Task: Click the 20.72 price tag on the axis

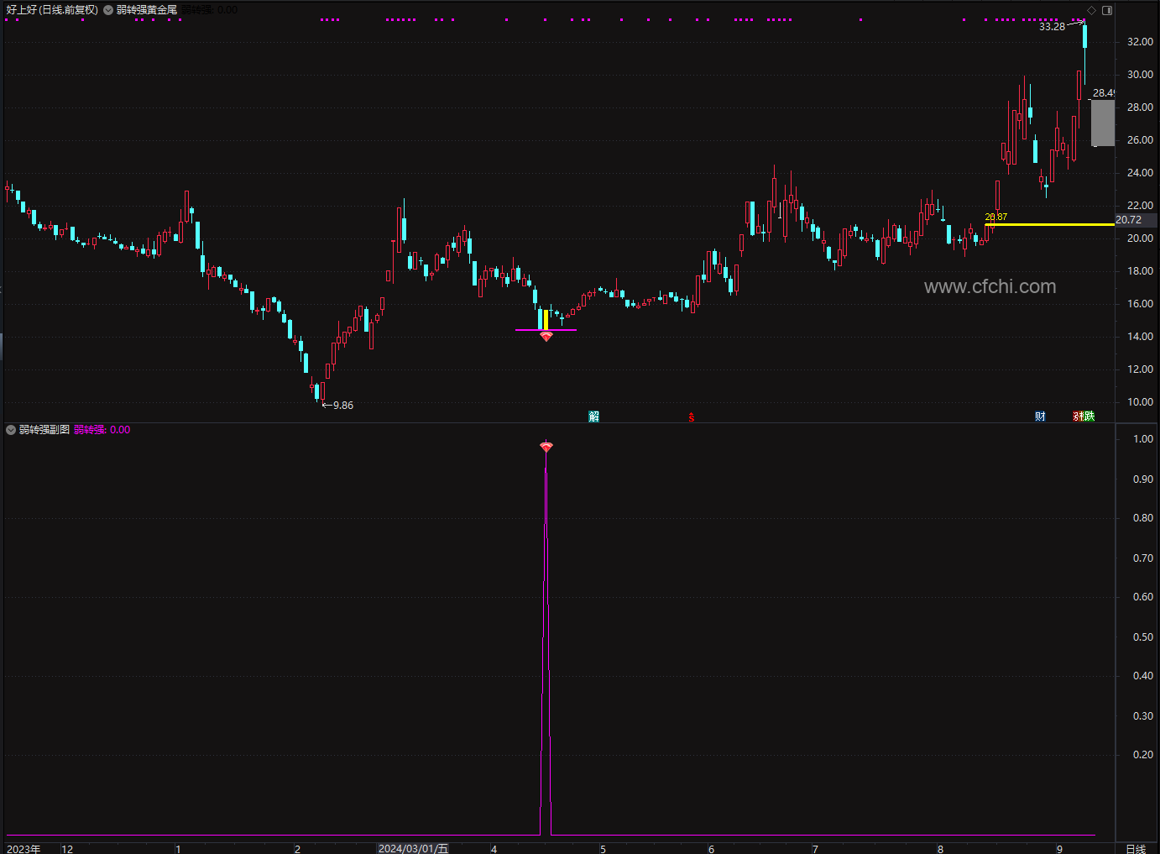Action: (x=1135, y=220)
